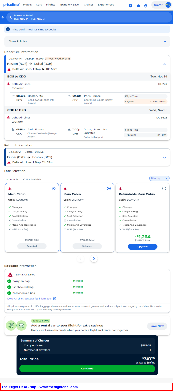Click the back arrow in search bar
Image resolution: width=173 pixels, height=391 pixels.
[3, 17]
